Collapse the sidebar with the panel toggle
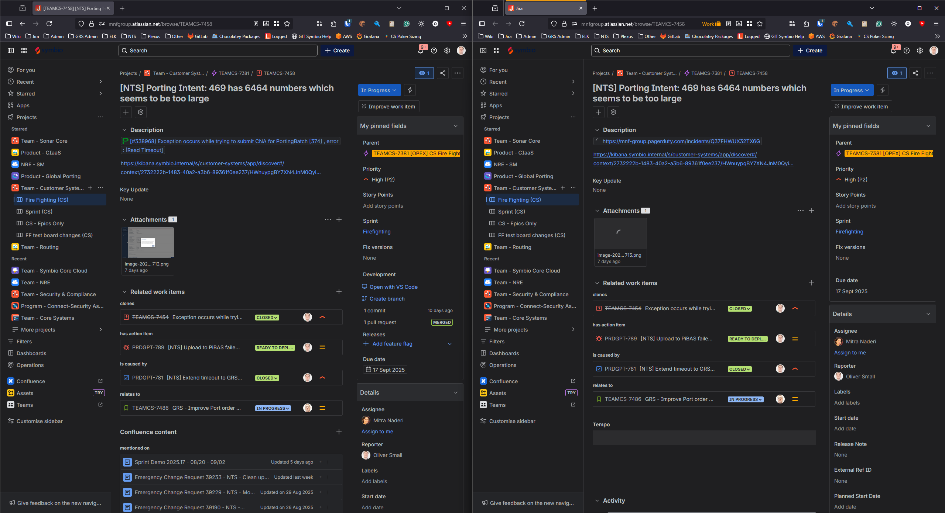The height and width of the screenshot is (513, 945). pyautogui.click(x=10, y=51)
